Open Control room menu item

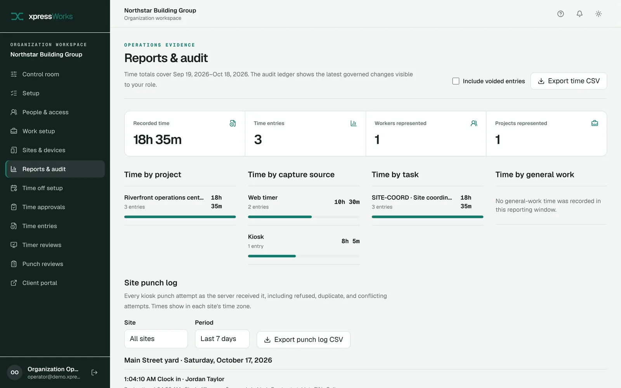click(55, 74)
